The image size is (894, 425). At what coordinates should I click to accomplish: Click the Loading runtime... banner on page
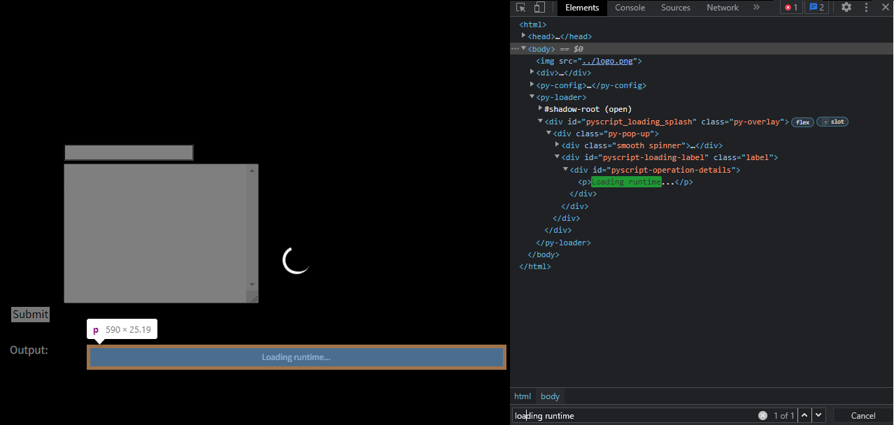click(296, 357)
